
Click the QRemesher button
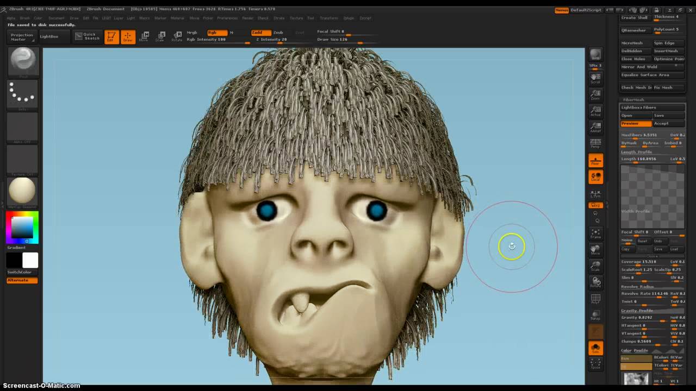click(636, 30)
